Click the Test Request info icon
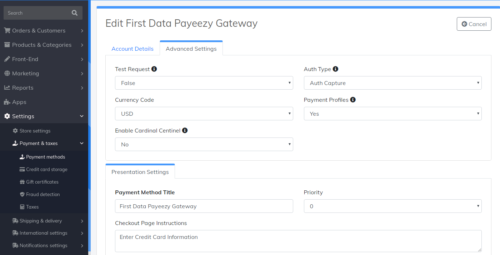500x255 pixels. coord(154,69)
